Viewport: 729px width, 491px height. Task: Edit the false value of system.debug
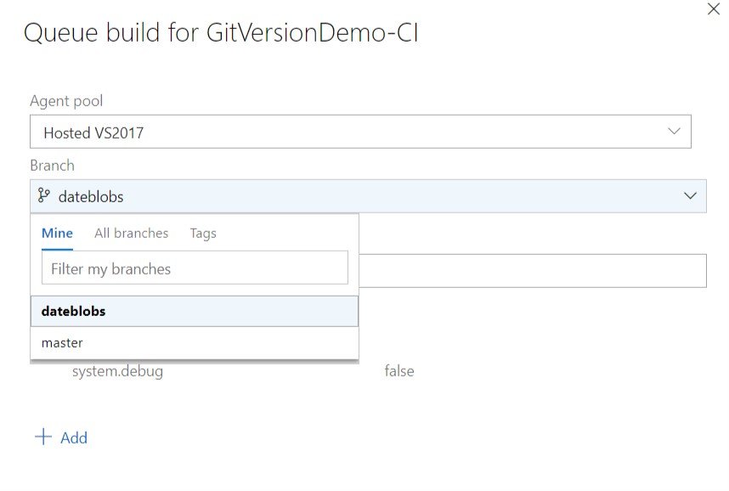click(x=398, y=371)
